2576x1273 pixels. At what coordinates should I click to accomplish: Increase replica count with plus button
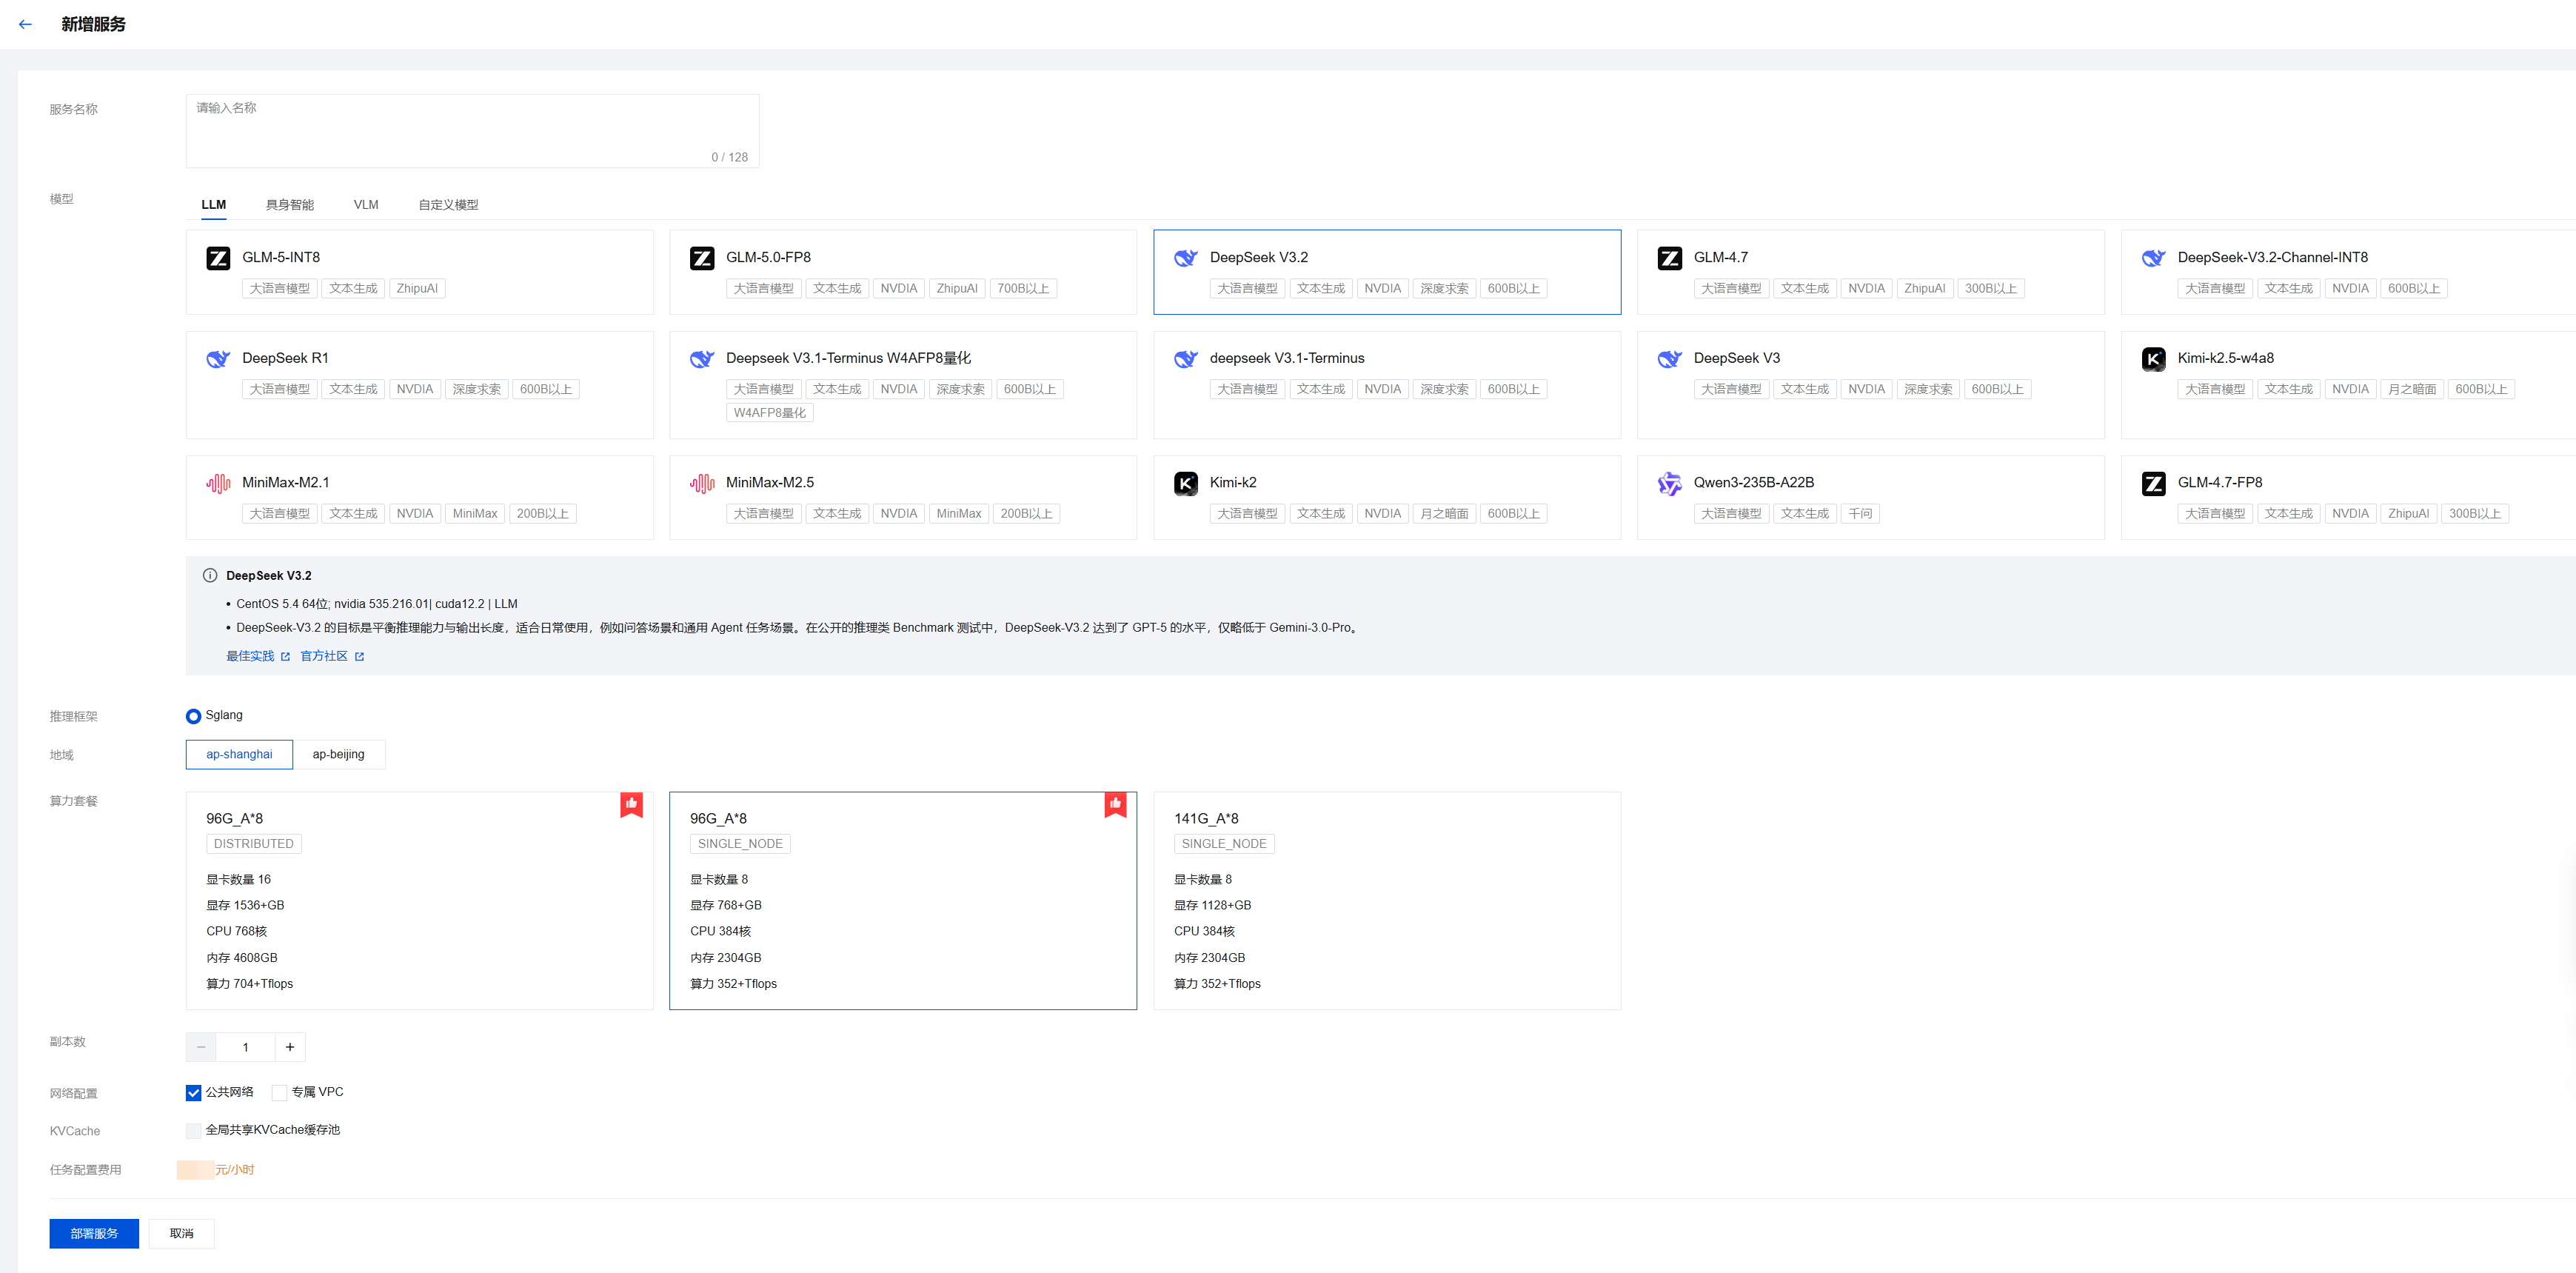(x=290, y=1047)
